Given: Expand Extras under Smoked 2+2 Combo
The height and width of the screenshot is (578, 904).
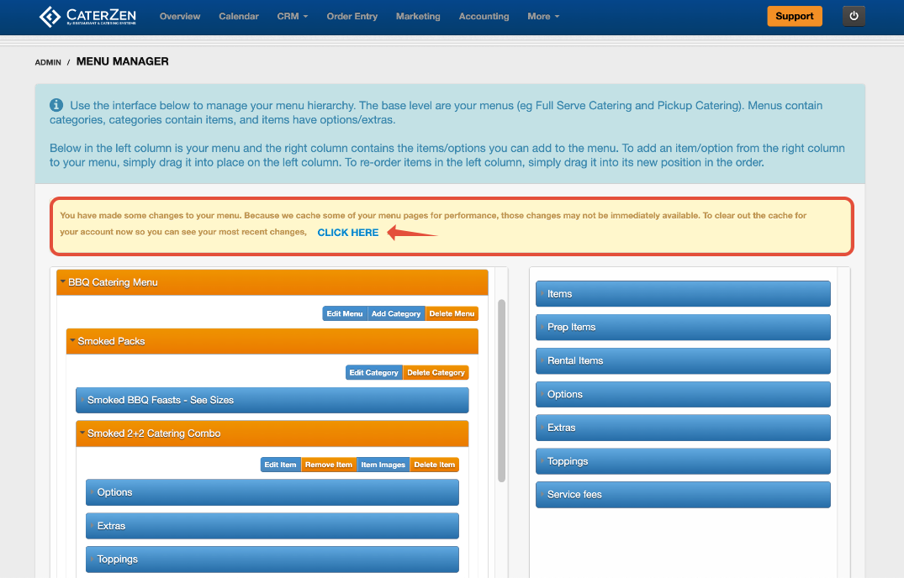Looking at the screenshot, I should 272,526.
